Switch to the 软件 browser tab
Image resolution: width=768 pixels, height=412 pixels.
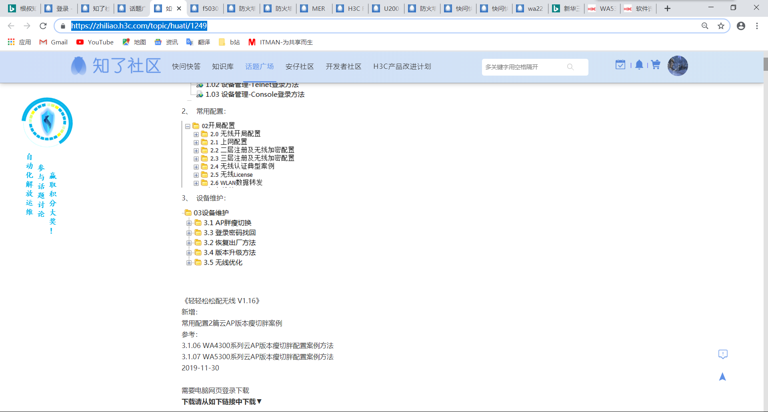click(638, 8)
